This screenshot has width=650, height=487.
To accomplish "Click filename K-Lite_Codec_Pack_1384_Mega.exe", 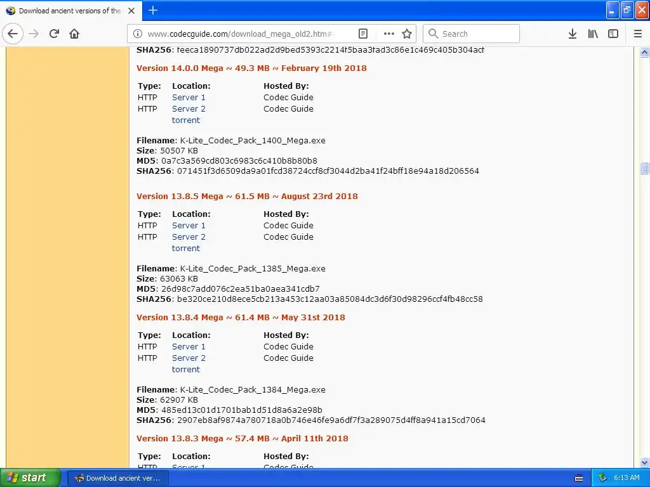I will coord(253,390).
